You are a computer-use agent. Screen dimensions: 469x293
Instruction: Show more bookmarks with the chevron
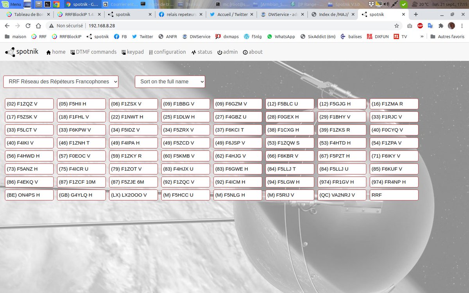point(422,36)
